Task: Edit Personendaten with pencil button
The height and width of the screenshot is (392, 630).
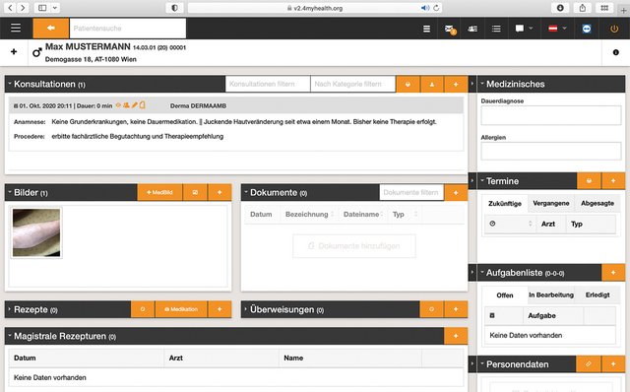Action: coord(589,363)
